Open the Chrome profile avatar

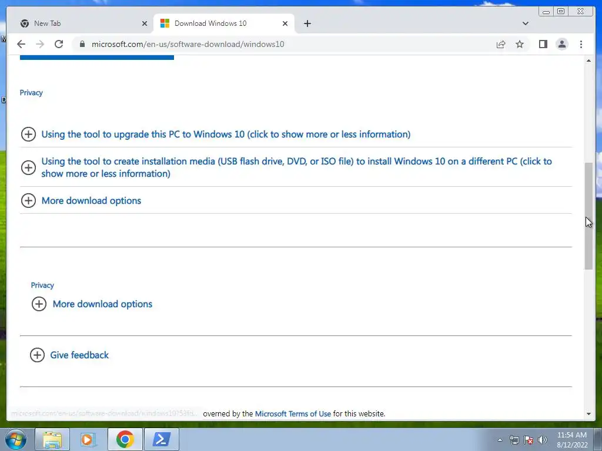(x=561, y=44)
